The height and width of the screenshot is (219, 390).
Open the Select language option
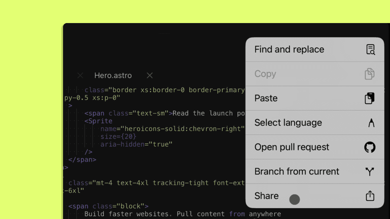pos(288,123)
